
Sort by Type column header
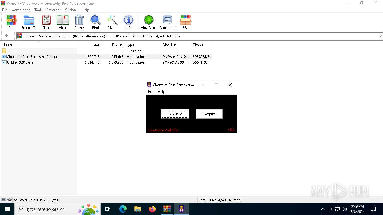click(x=143, y=44)
